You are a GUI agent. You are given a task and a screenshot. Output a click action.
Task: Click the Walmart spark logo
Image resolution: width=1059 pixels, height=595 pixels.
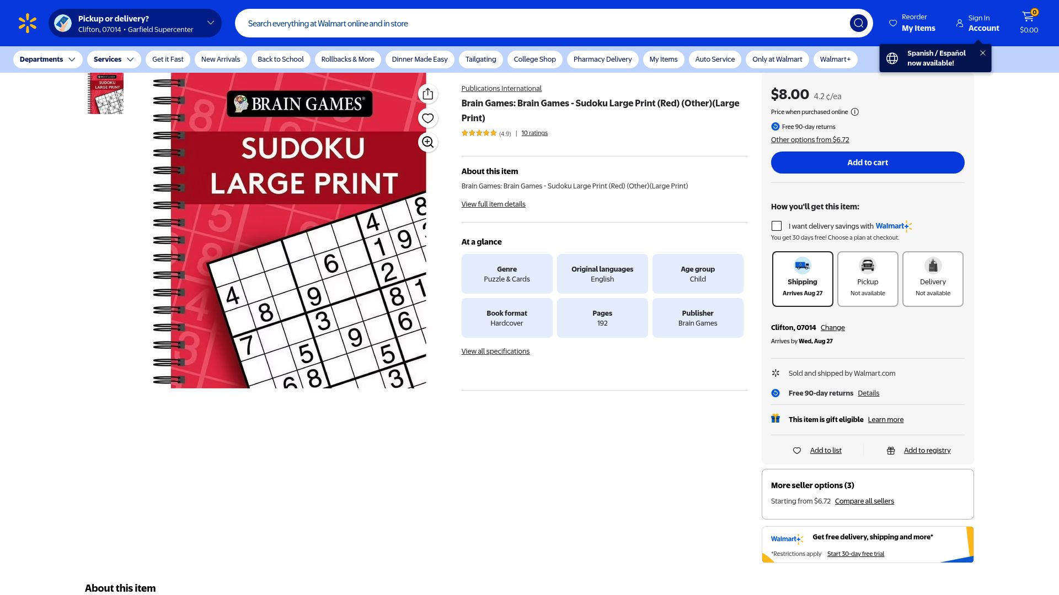[x=27, y=23]
